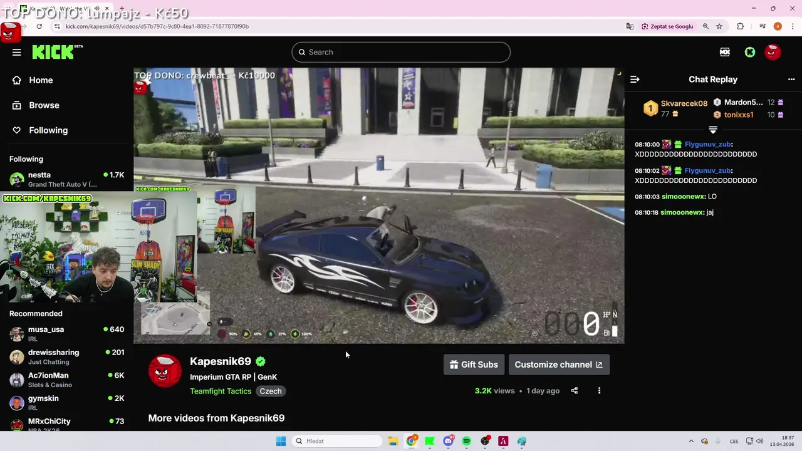
Task: Click the 3.2K views count
Action: coord(494,391)
